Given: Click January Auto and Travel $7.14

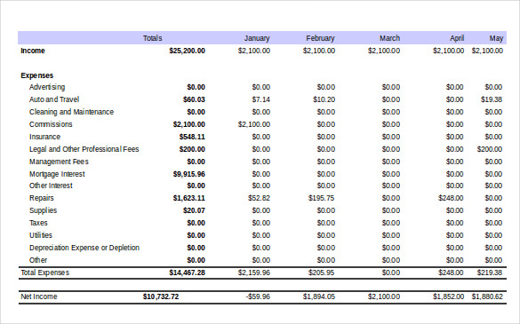Looking at the screenshot, I should pyautogui.click(x=261, y=99).
